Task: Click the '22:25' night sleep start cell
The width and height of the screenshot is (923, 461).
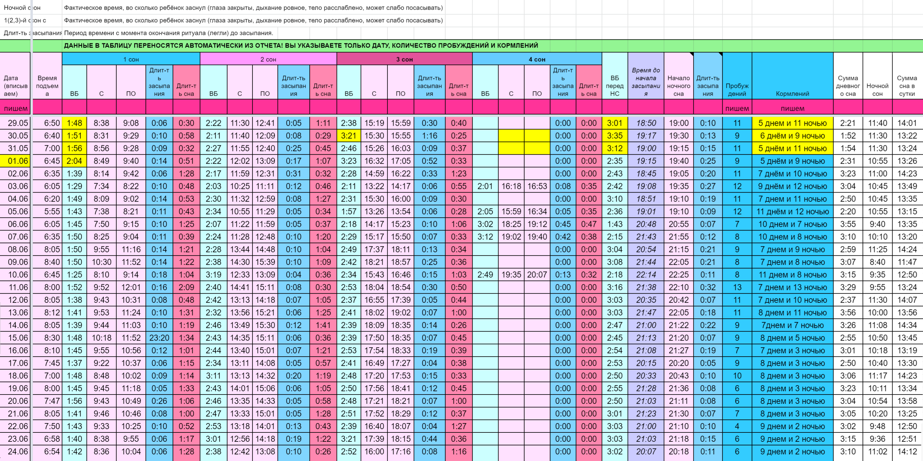Action: [679, 274]
